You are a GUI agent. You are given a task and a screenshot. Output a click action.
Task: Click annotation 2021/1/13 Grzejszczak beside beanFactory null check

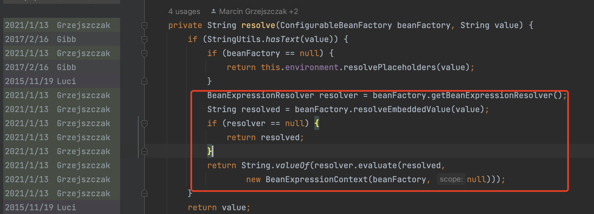click(62, 53)
